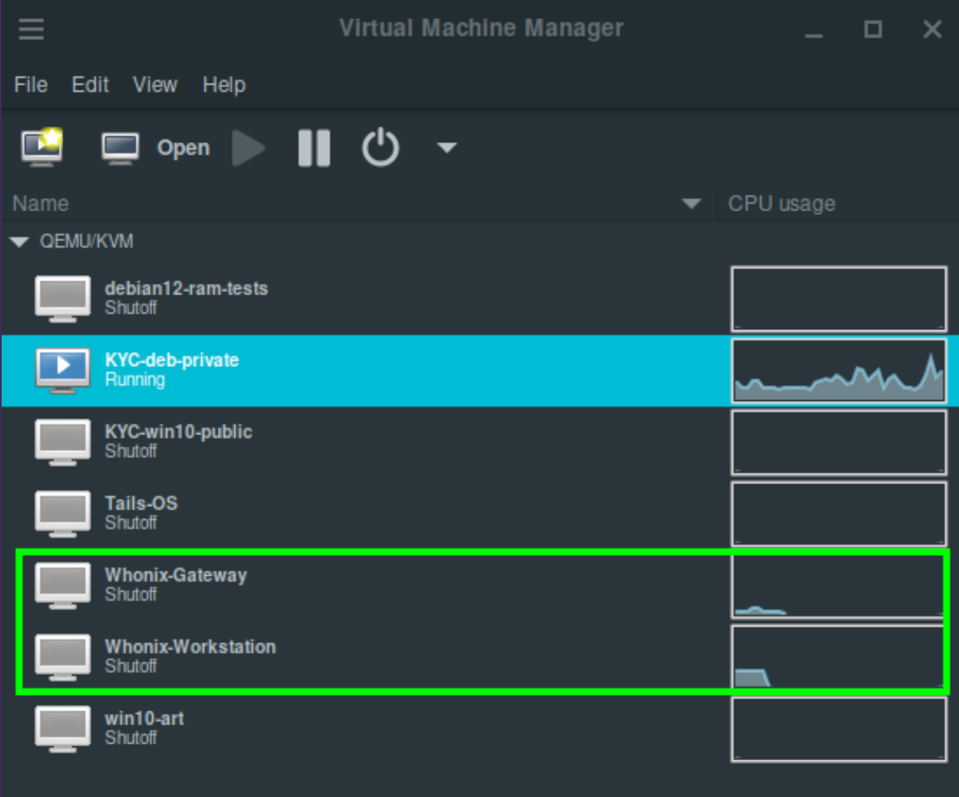
Task: Click the Whonix-Workstation monitor icon
Action: click(62, 657)
